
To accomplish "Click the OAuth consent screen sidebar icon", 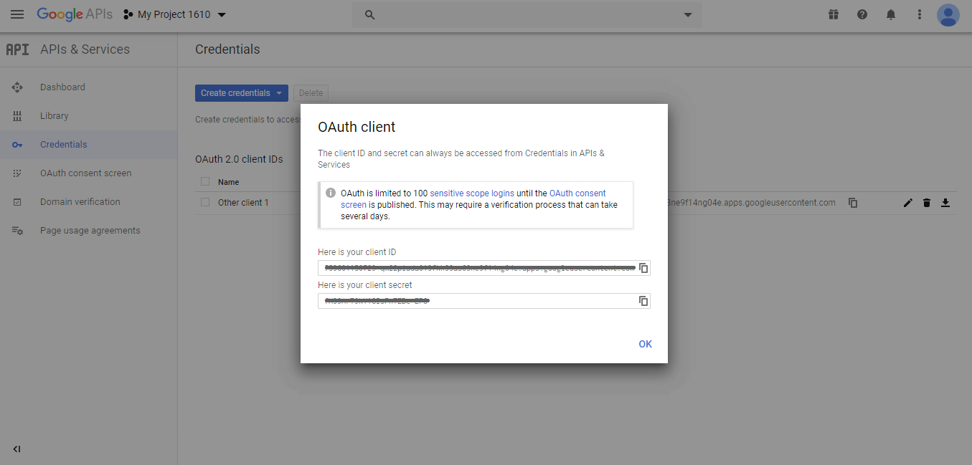I will (17, 173).
